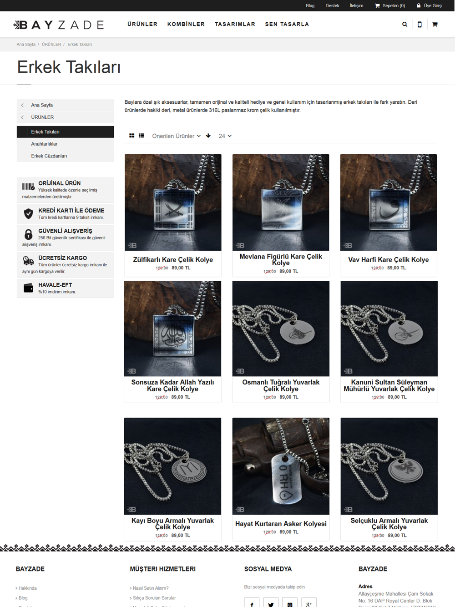Open Zülfikarlı Kare Çelik Kolye product image
This screenshot has width=455, height=607.
[x=173, y=202]
